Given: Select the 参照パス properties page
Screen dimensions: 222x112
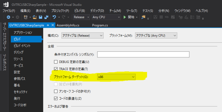Looking at the screenshot, I should tap(19, 79).
